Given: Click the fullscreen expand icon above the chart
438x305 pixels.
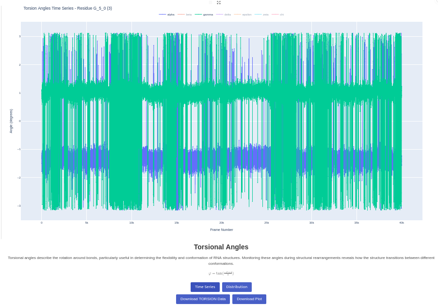Looking at the screenshot, I should [x=219, y=2].
